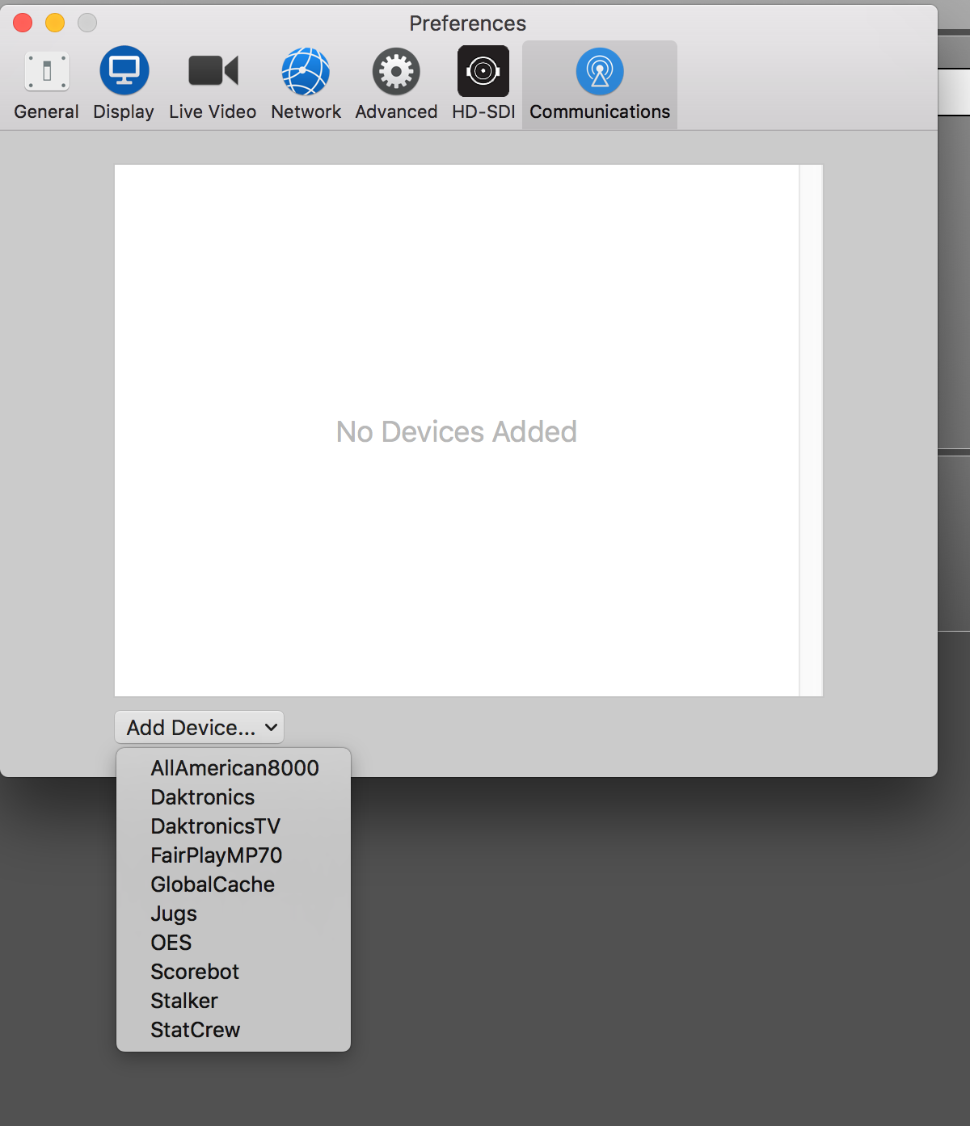The width and height of the screenshot is (970, 1126).
Task: Pick Stalker from the device menu
Action: pyautogui.click(x=234, y=1001)
